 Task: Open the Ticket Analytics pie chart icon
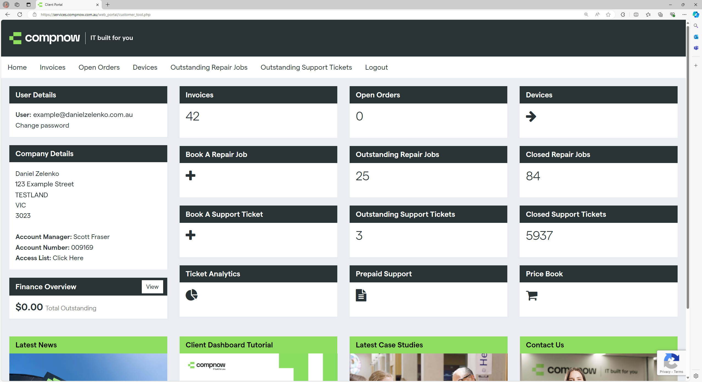click(x=191, y=295)
